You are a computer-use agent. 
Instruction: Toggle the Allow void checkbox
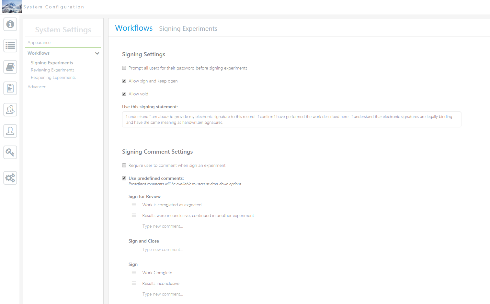[124, 94]
